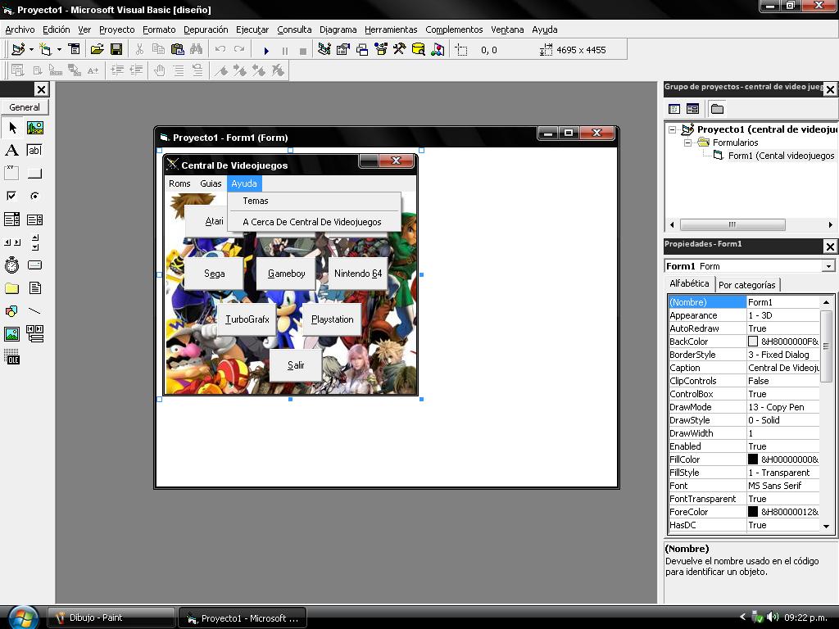839x629 pixels.
Task: Switch to the Alfabética tab
Action: [x=689, y=283]
